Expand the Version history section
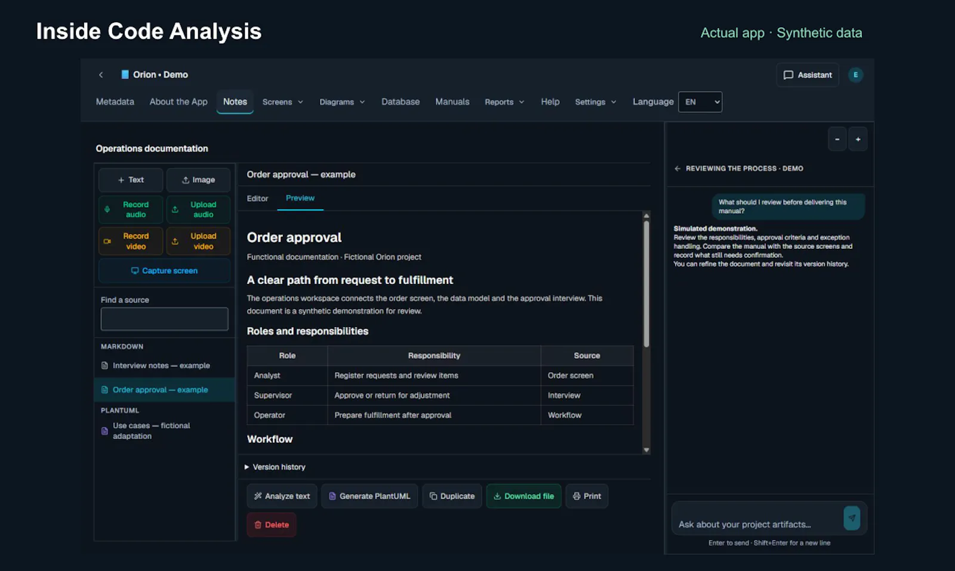955x571 pixels. click(x=275, y=467)
